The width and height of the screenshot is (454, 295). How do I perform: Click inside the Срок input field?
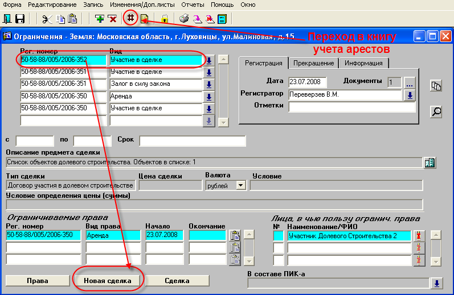point(193,141)
